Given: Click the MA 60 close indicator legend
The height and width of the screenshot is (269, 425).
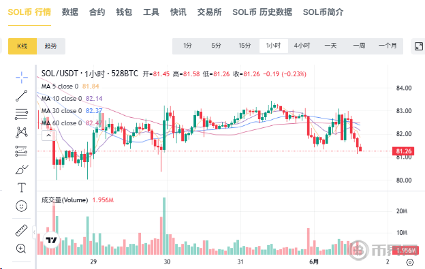Looking at the screenshot, I should 61,123.
